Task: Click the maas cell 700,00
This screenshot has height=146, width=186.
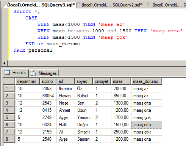Action: click(x=121, y=89)
